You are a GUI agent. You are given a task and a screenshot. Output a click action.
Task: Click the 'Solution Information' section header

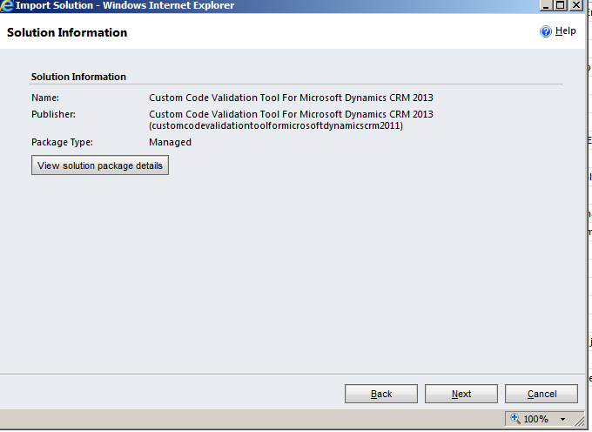pos(78,77)
